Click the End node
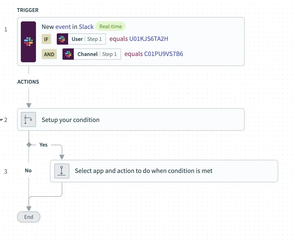This screenshot has height=244, width=294. click(x=29, y=217)
